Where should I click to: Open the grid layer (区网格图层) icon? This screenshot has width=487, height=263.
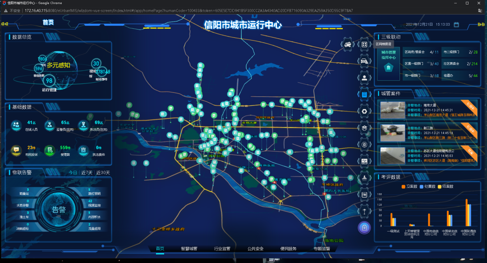pos(364,45)
